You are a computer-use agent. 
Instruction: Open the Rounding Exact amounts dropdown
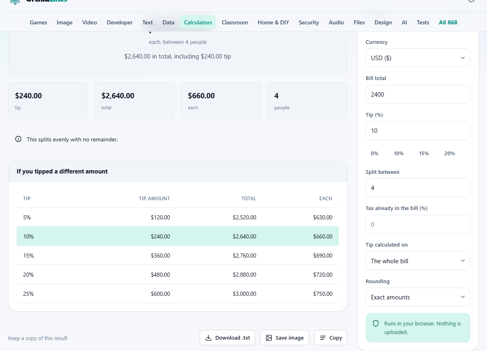click(418, 297)
